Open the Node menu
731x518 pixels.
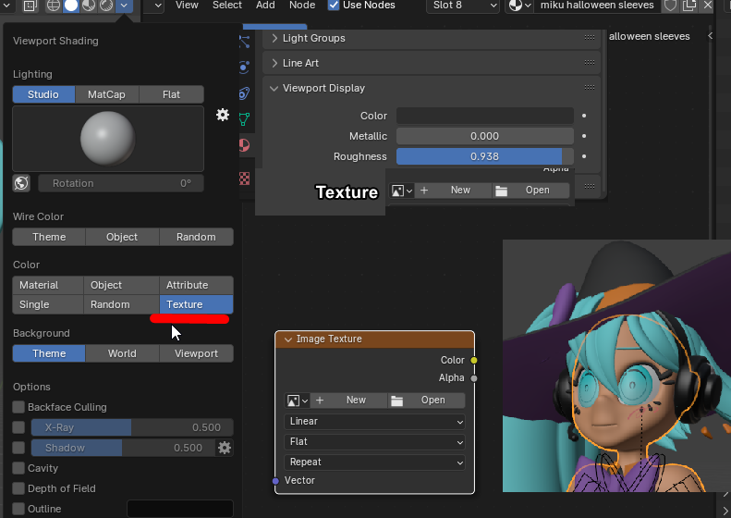click(x=302, y=6)
